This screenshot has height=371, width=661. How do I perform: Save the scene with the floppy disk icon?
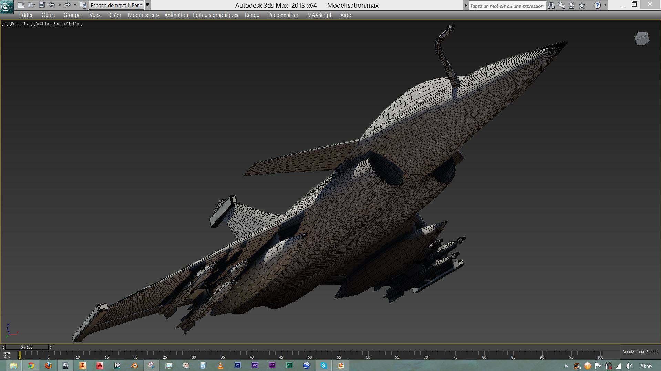pos(42,5)
